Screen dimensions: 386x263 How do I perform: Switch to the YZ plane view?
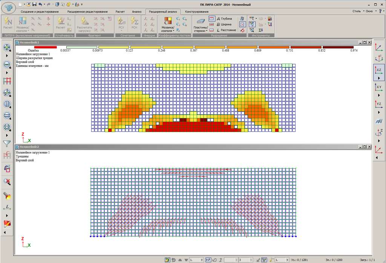click(379, 104)
